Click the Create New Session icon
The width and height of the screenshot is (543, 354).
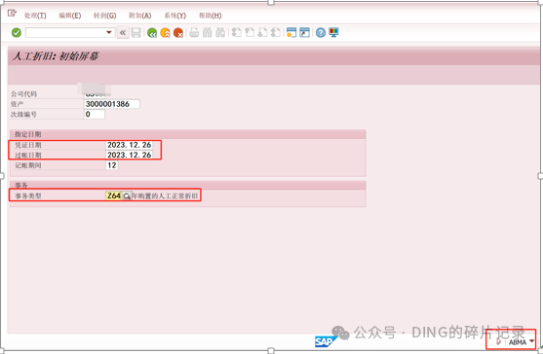[291, 32]
